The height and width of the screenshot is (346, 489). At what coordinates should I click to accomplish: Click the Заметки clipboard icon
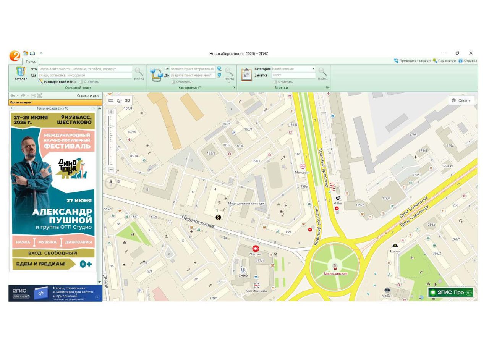(x=247, y=75)
